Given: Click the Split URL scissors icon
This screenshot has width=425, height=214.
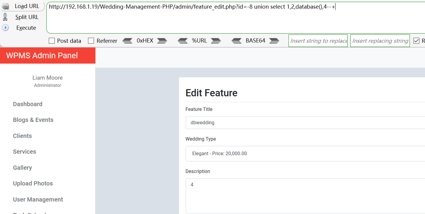Looking at the screenshot, I should click(5, 17).
